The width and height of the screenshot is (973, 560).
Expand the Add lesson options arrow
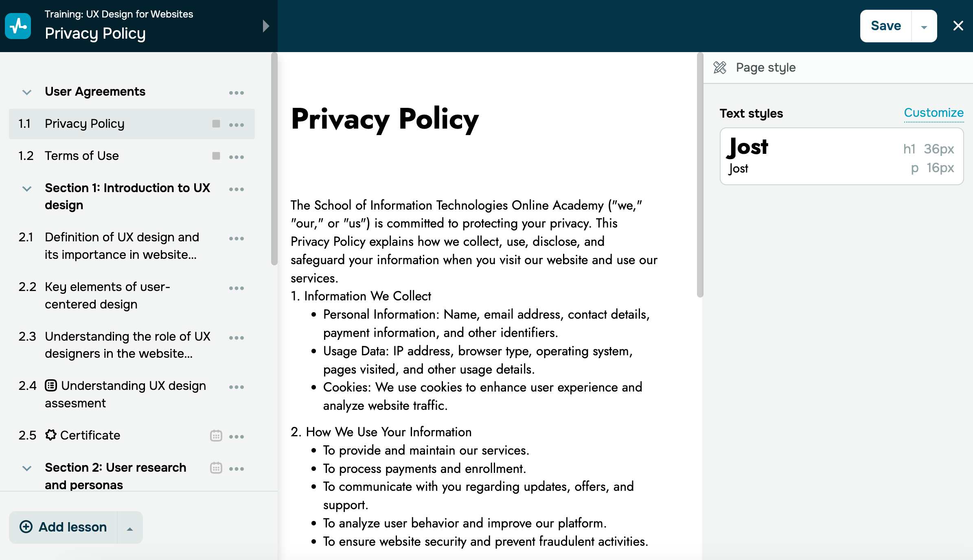click(x=129, y=528)
